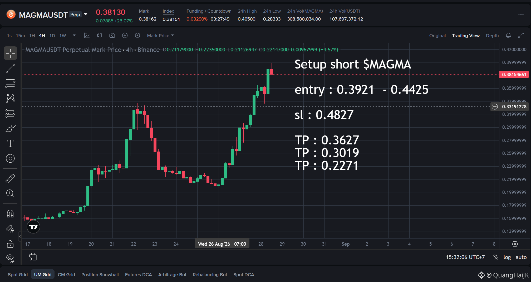
Task: Select the 4H interval
Action: click(x=42, y=36)
